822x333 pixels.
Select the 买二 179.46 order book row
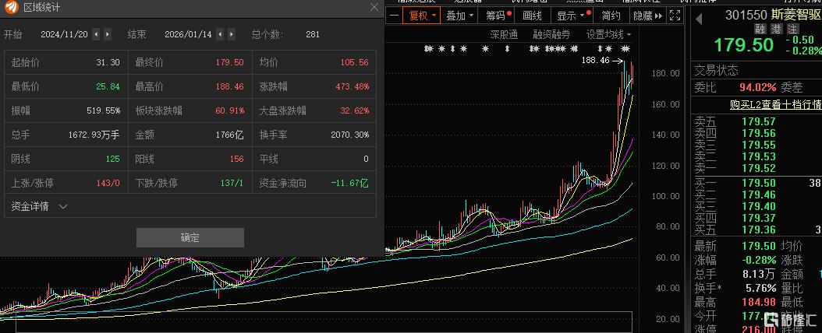[x=756, y=195]
